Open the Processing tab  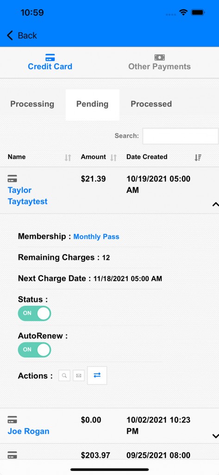coord(32,104)
